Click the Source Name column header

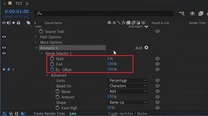click(x=53, y=23)
